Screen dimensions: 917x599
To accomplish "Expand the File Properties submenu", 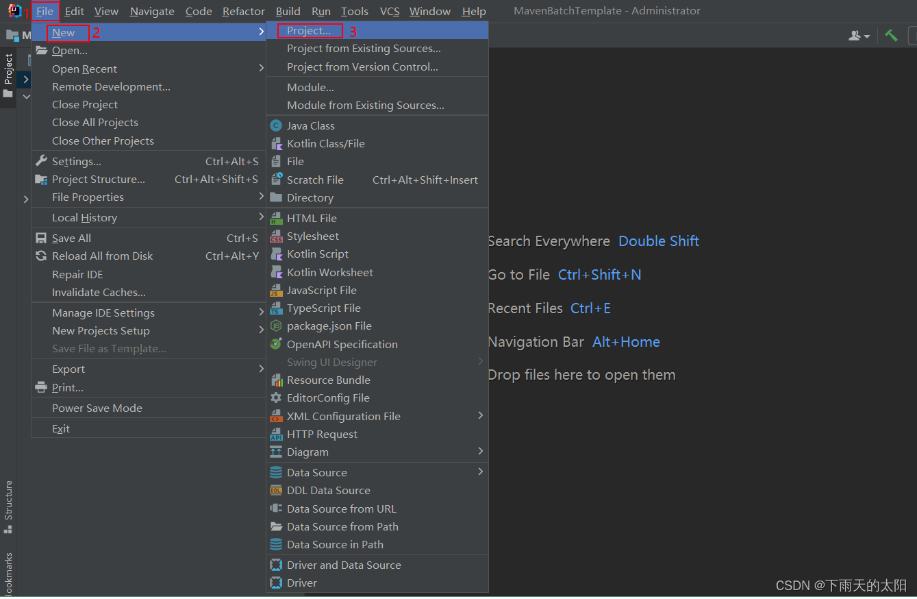I will point(261,196).
